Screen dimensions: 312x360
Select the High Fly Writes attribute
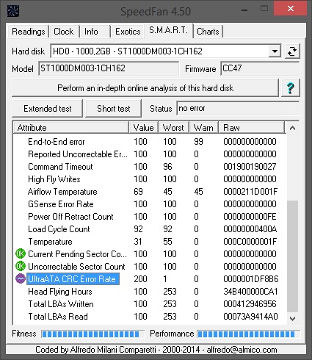54,179
